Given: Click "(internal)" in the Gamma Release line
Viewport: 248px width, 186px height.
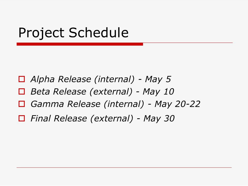Looking at the screenshot, I should point(124,104).
